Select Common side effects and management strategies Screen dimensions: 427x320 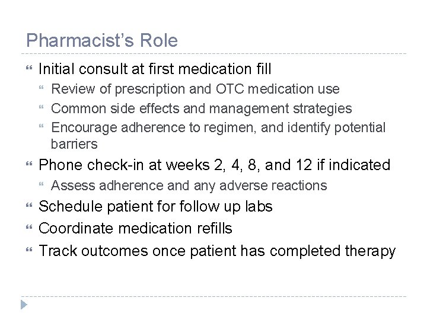(x=201, y=108)
